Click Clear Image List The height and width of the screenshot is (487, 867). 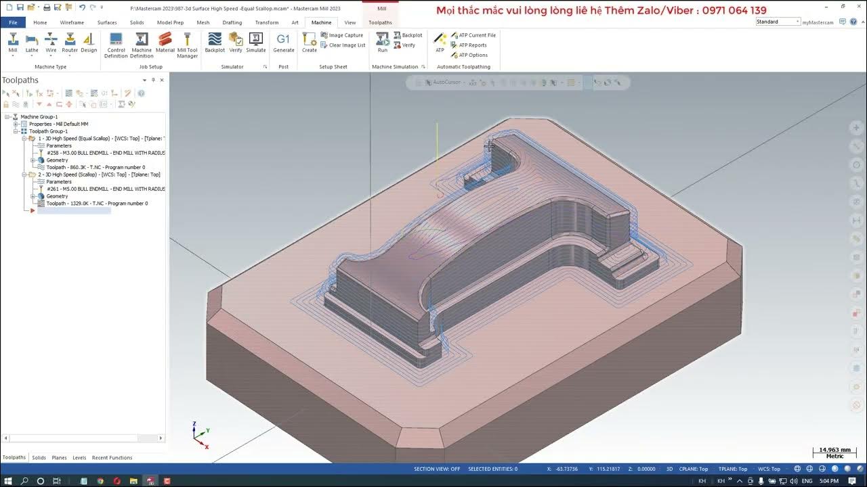tap(343, 45)
